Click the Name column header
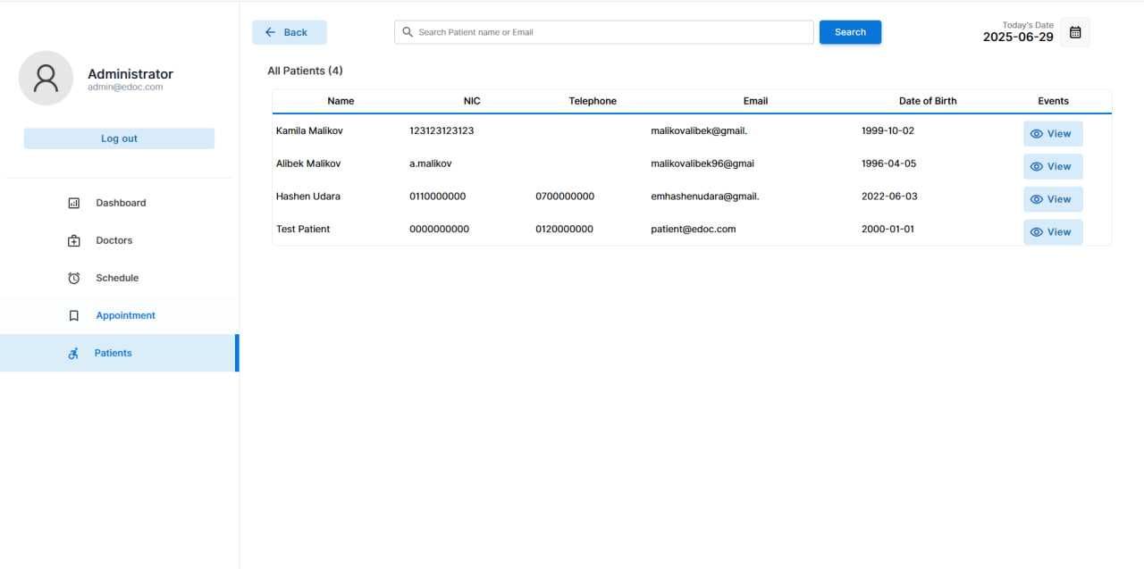The image size is (1144, 569). point(341,101)
